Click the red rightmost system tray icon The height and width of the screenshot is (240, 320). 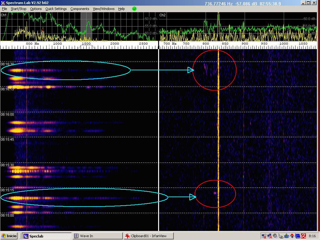pos(303,236)
